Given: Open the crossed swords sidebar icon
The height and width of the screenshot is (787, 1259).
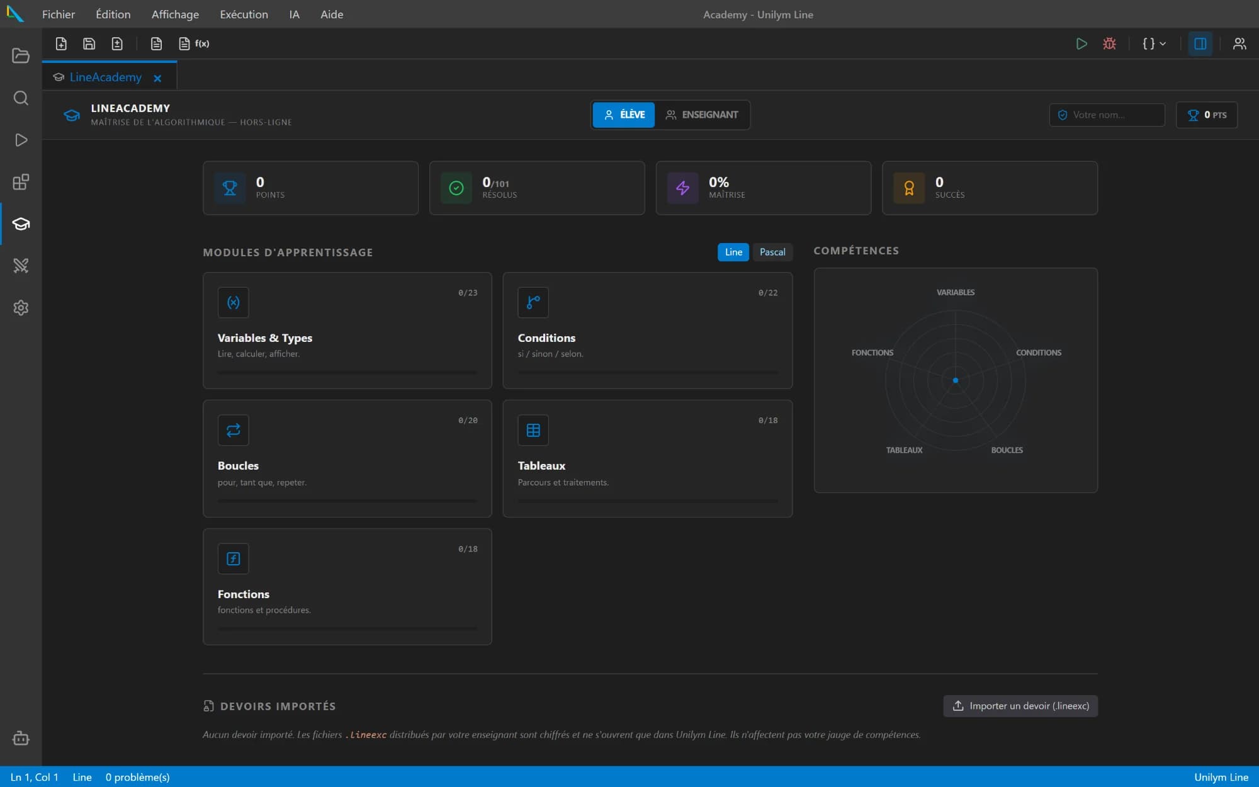Looking at the screenshot, I should click(x=21, y=266).
